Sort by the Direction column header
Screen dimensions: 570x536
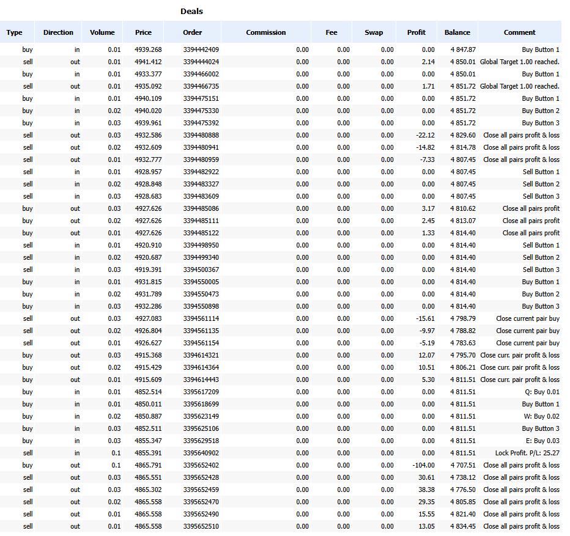point(58,32)
